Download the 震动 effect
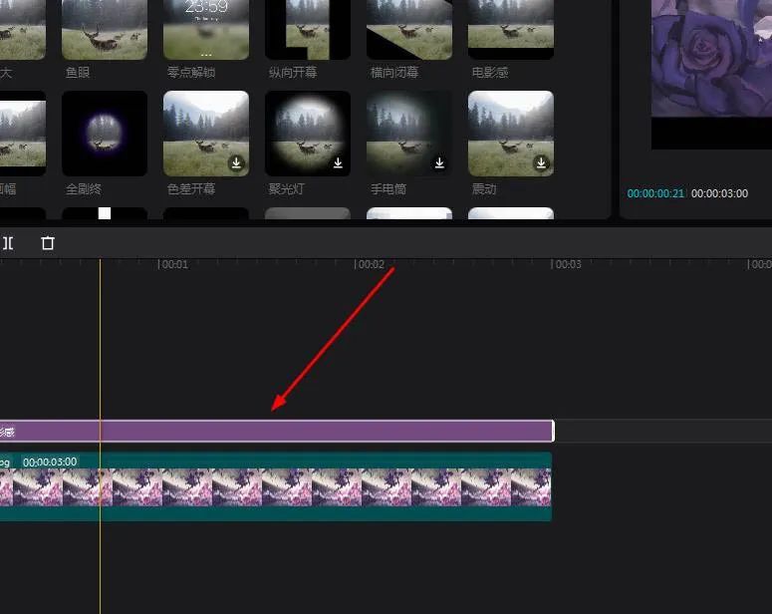The height and width of the screenshot is (614, 772). point(541,162)
